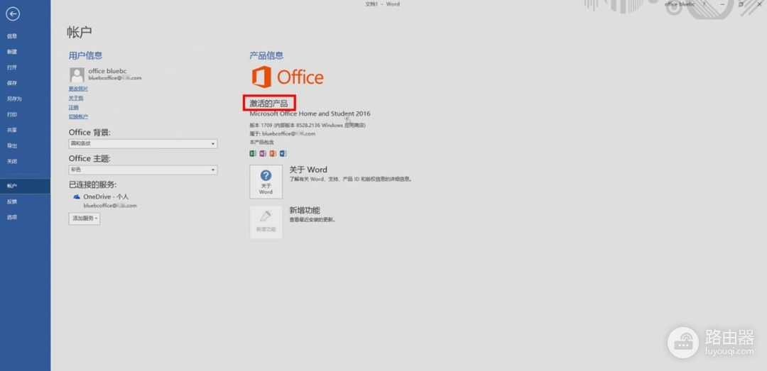Image resolution: width=767 pixels, height=371 pixels.
Task: Click the Microsoft Office Home and Student 2016 text
Action: click(310, 113)
